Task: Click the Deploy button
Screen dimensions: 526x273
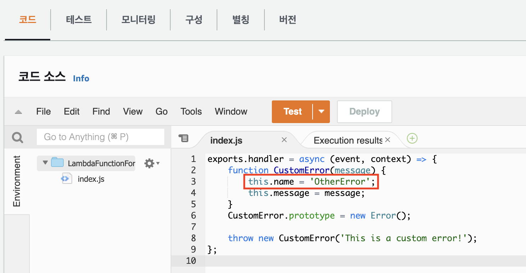Action: point(364,111)
